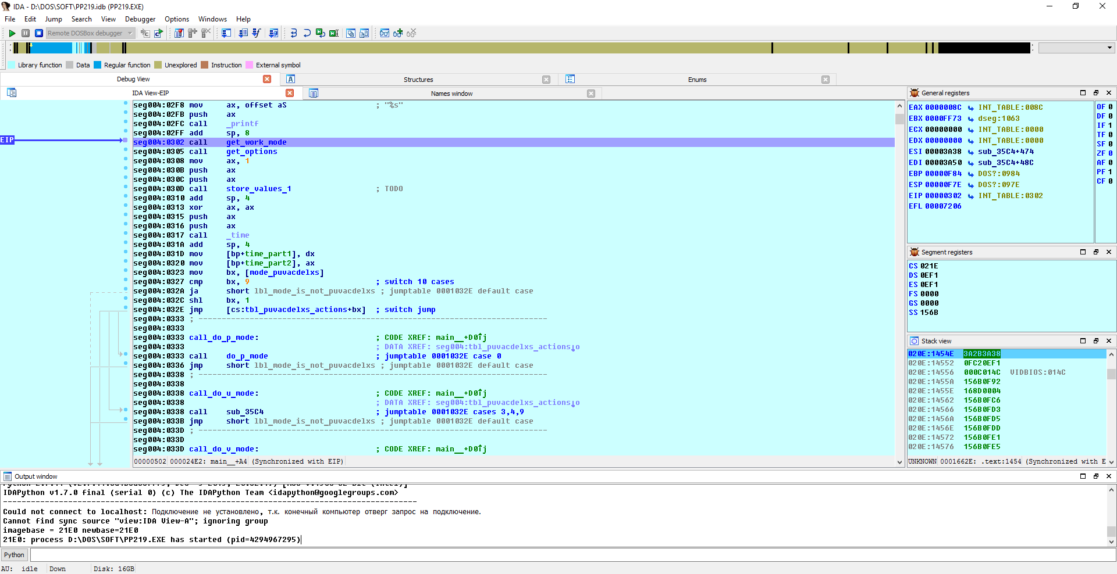Click the Python console language button
The width and height of the screenshot is (1117, 574).
pos(14,555)
